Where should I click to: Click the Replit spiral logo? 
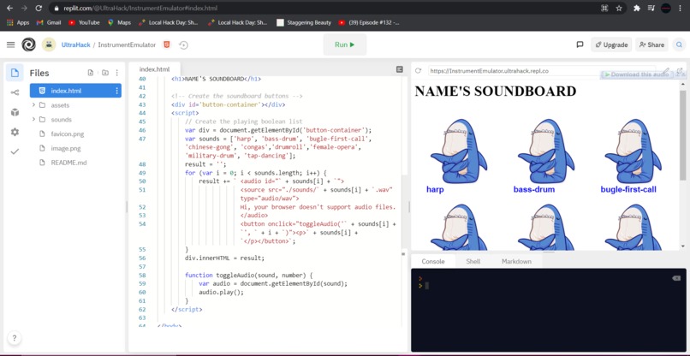click(28, 44)
